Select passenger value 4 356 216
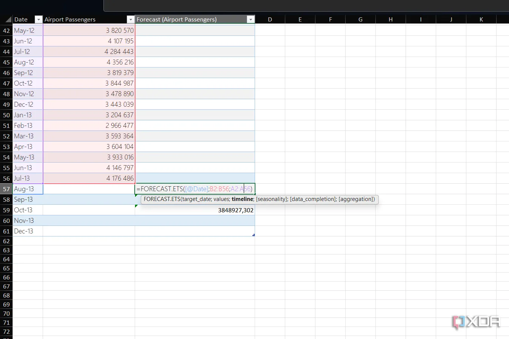This screenshot has height=339, width=509. click(x=89, y=62)
